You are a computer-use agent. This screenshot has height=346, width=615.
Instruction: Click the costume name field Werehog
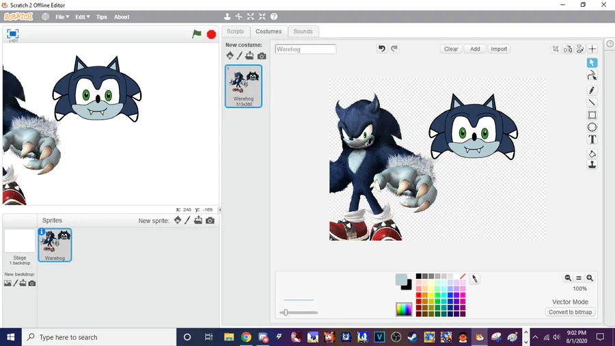click(x=305, y=49)
